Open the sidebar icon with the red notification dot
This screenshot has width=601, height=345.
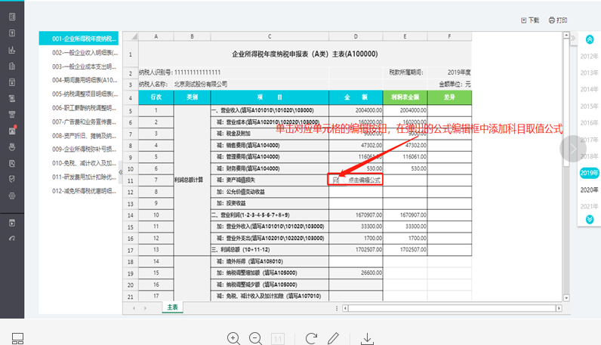tap(12, 131)
